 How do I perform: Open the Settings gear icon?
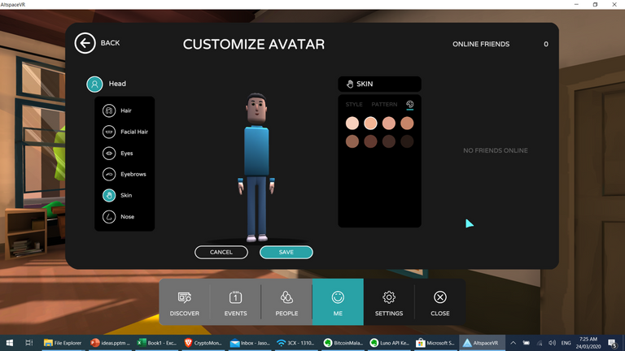[389, 297]
